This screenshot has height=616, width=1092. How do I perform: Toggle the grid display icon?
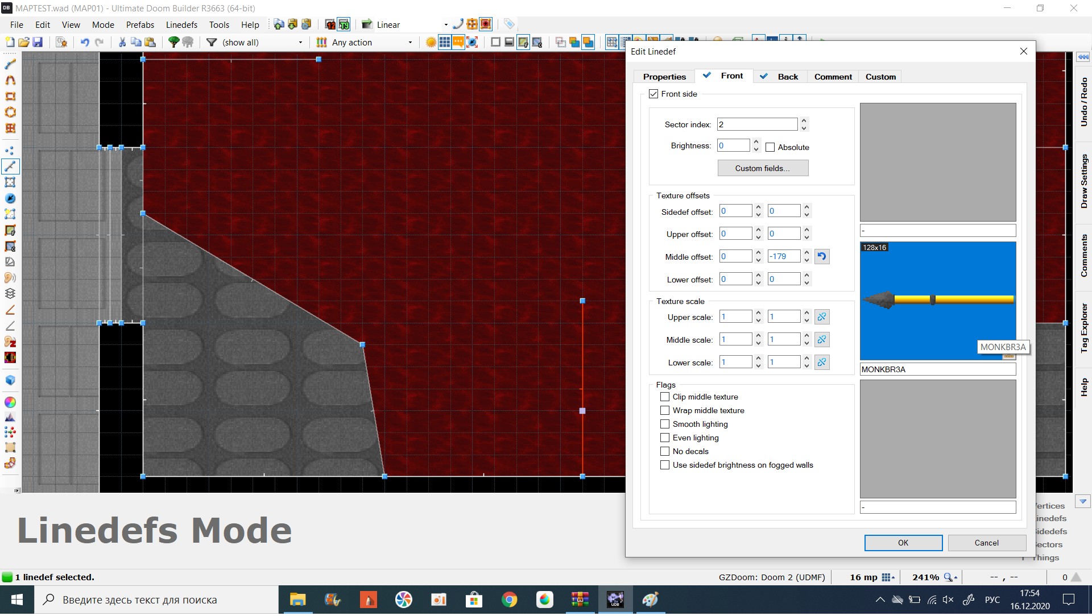[445, 42]
